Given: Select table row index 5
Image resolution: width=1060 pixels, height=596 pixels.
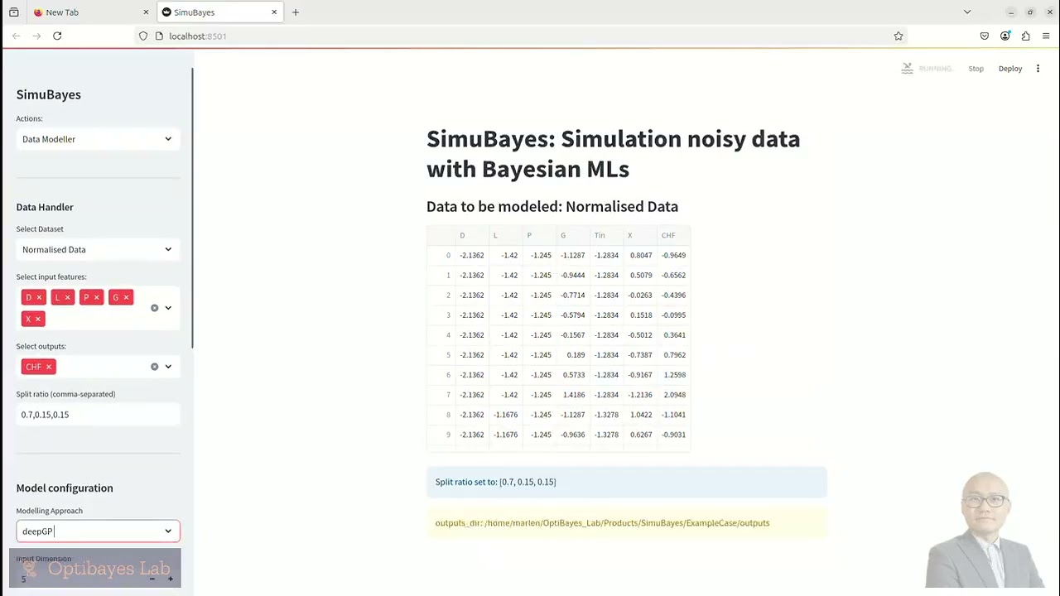Looking at the screenshot, I should tap(442, 355).
